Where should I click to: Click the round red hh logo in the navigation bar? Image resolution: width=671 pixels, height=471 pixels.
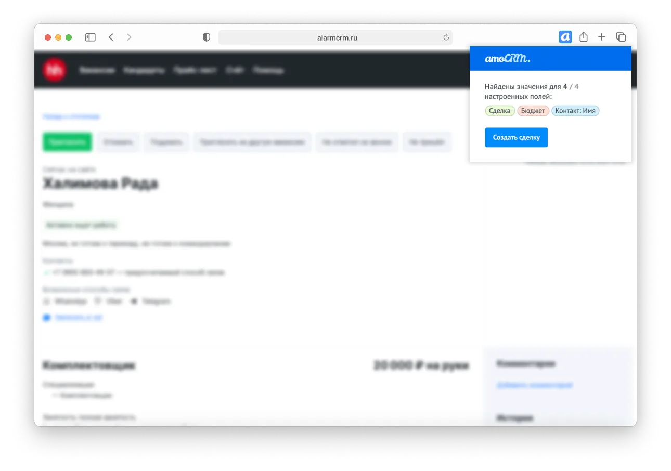tap(54, 69)
